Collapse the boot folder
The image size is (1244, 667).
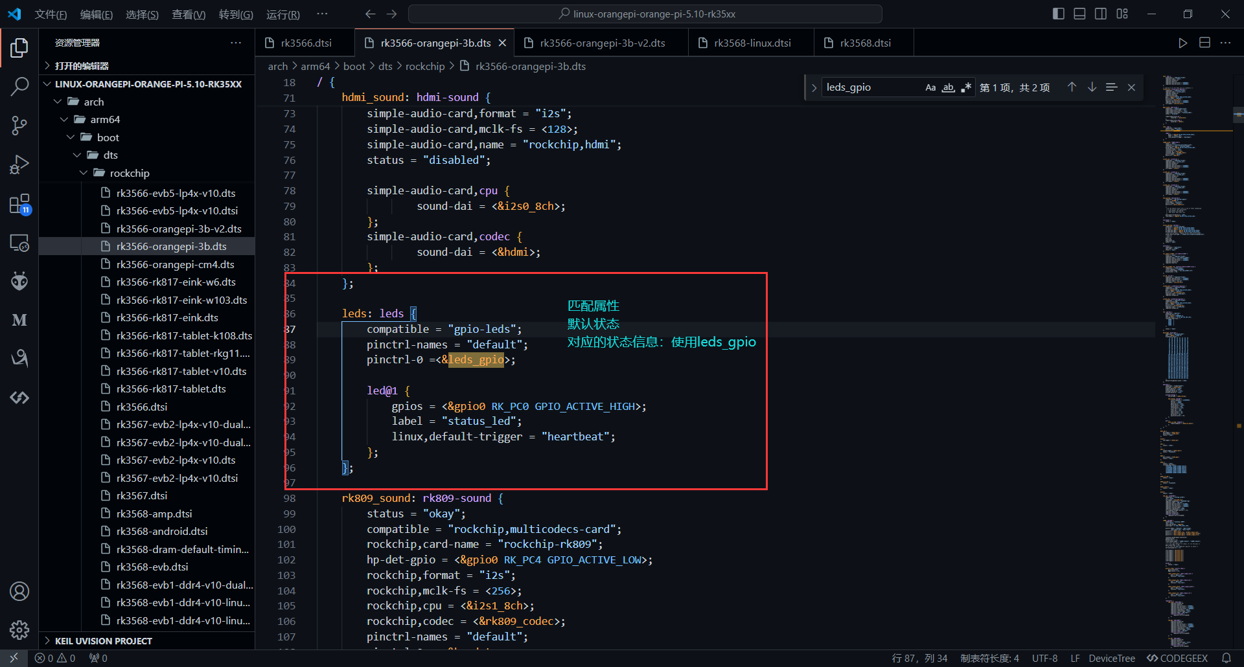(146, 137)
